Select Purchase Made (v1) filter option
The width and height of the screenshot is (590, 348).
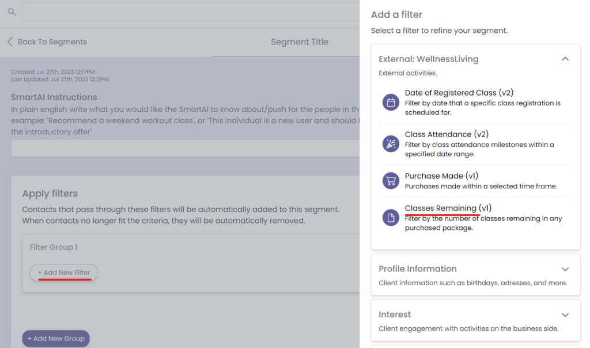pos(441,176)
